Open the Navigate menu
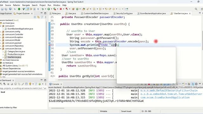 click(26, 5)
